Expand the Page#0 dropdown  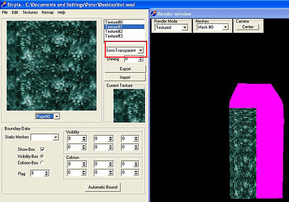pos(57,117)
